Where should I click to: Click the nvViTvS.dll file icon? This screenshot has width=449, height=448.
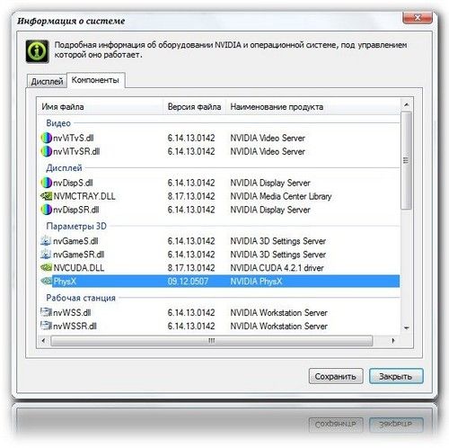46,138
